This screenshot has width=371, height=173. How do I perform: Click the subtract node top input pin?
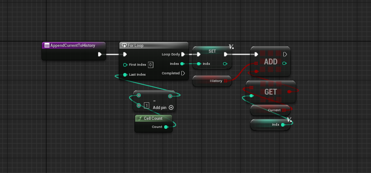click(139, 95)
